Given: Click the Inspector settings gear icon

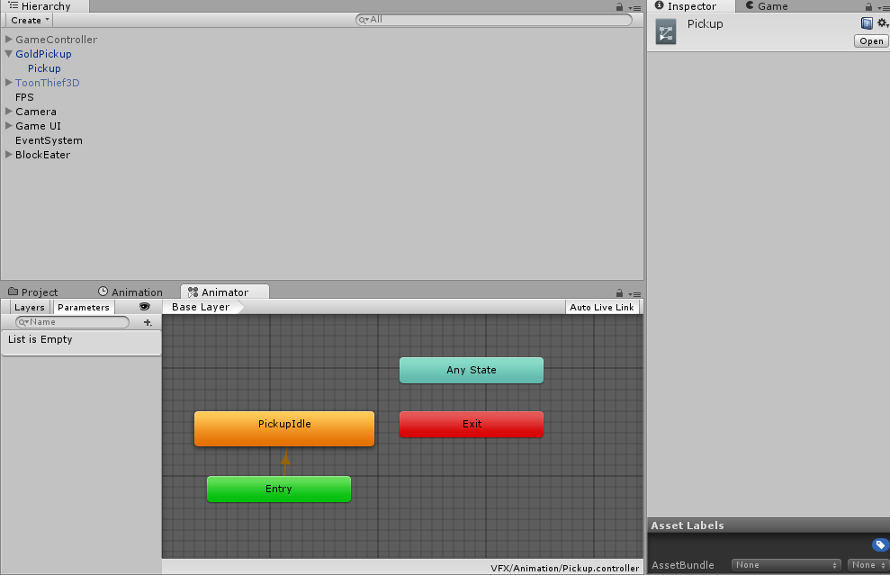Looking at the screenshot, I should click(881, 23).
